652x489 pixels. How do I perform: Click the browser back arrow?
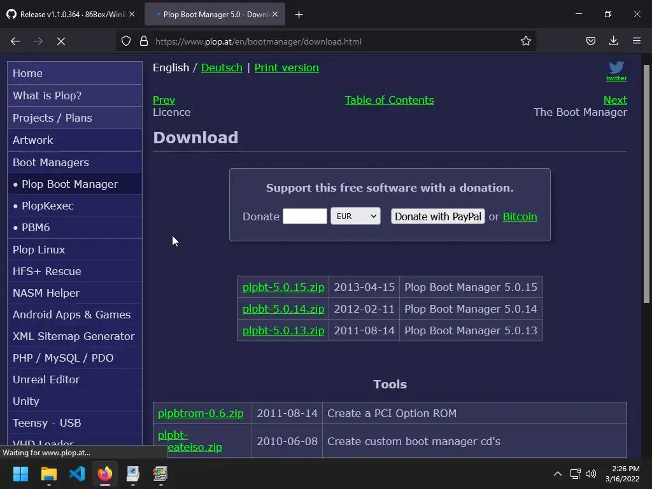click(x=15, y=41)
